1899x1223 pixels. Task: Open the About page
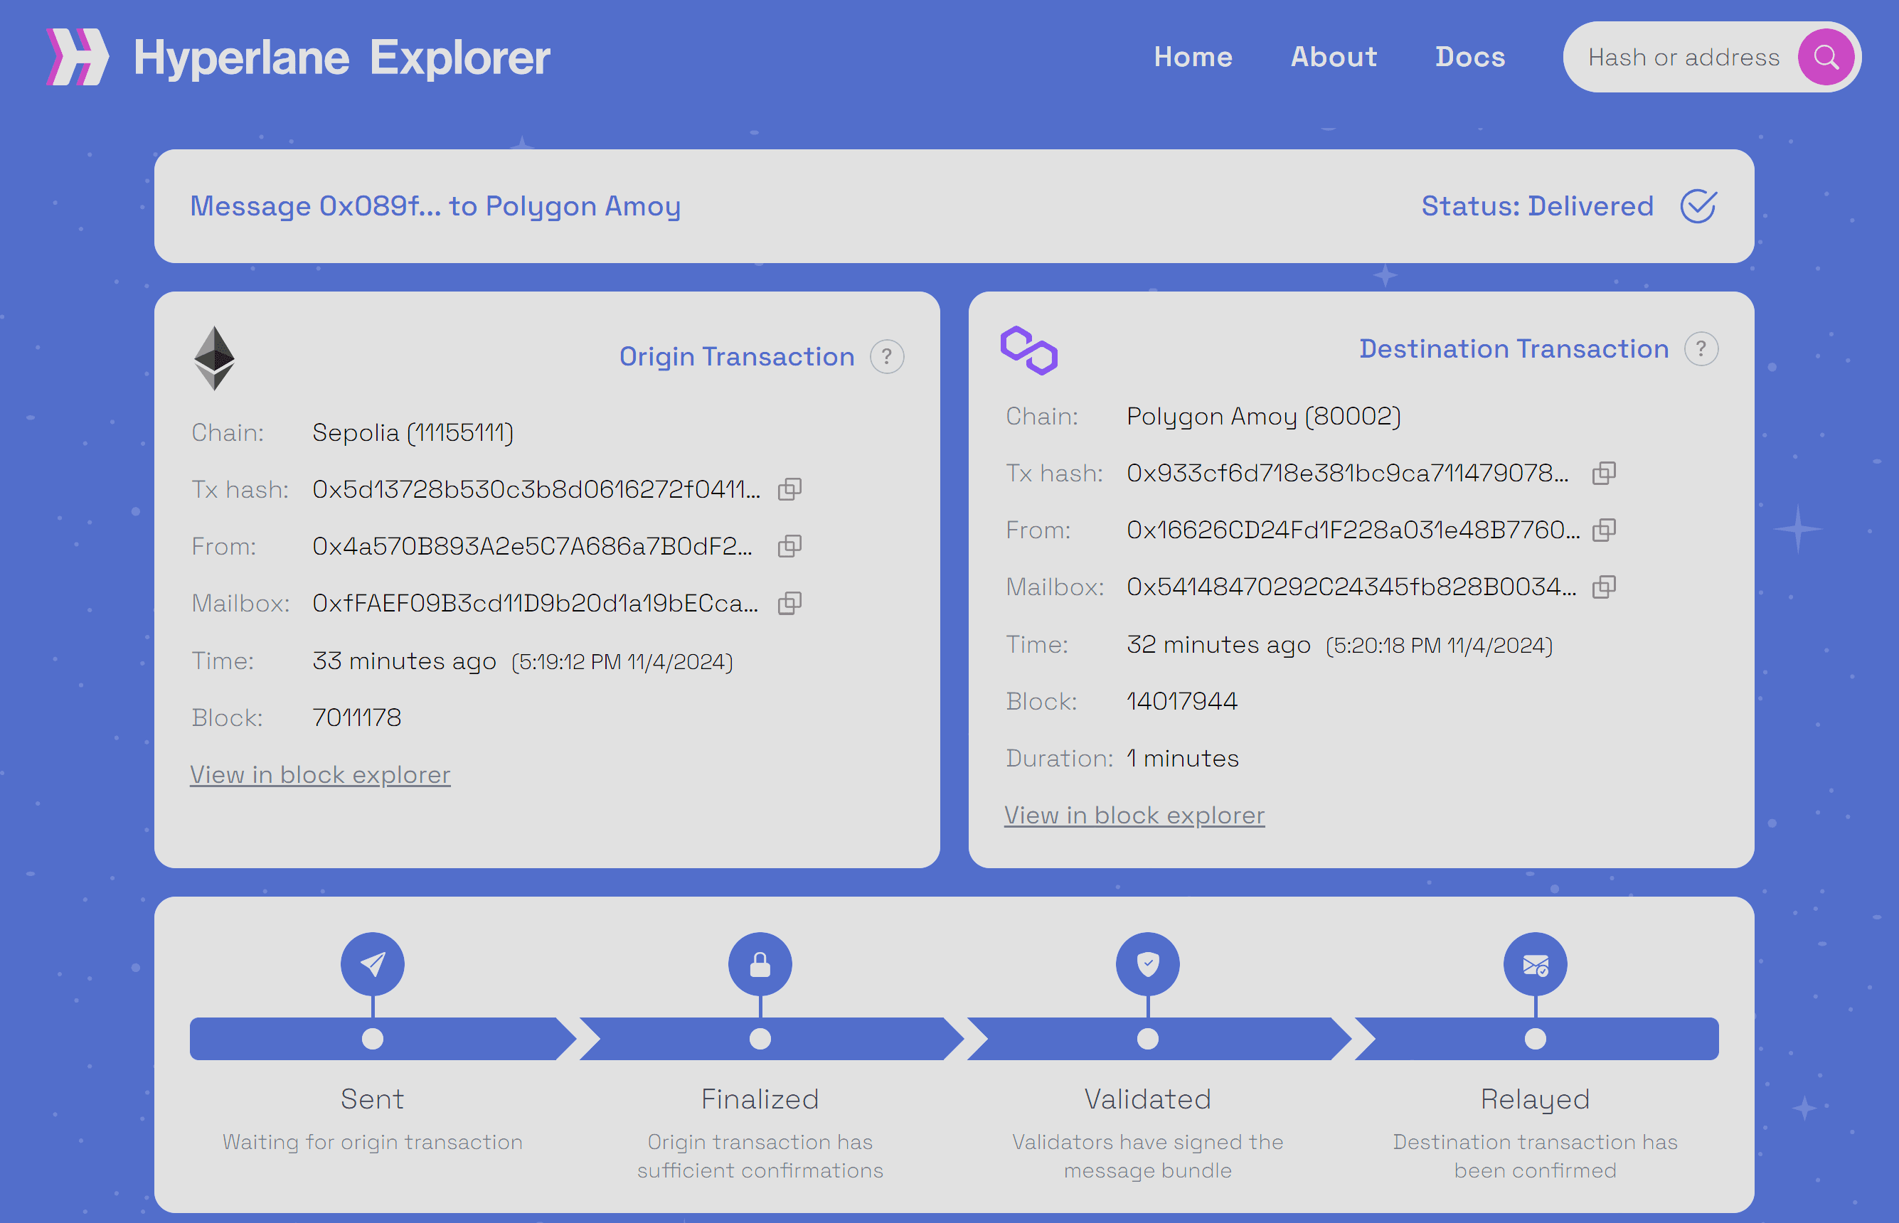[1334, 57]
